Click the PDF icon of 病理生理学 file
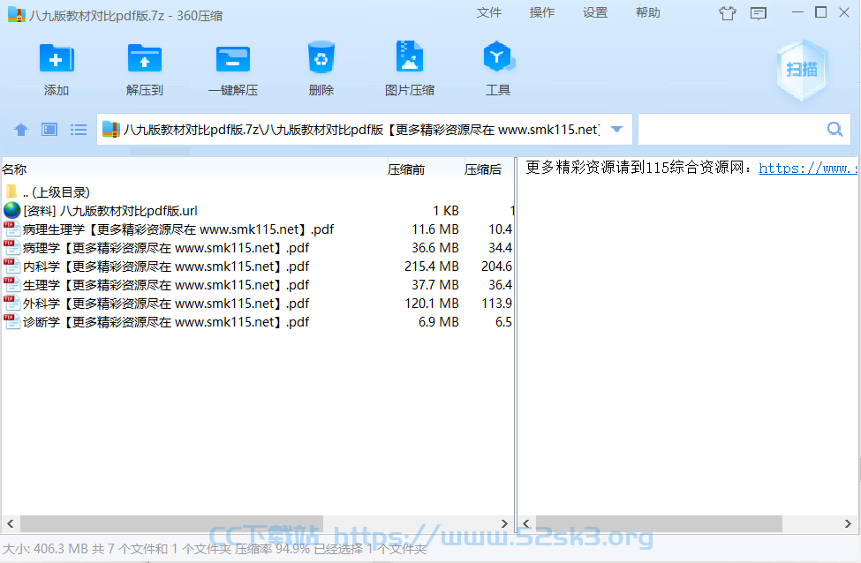 pos(11,229)
